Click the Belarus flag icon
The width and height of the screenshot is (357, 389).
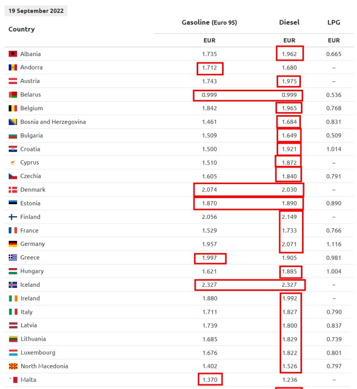pyautogui.click(x=13, y=95)
